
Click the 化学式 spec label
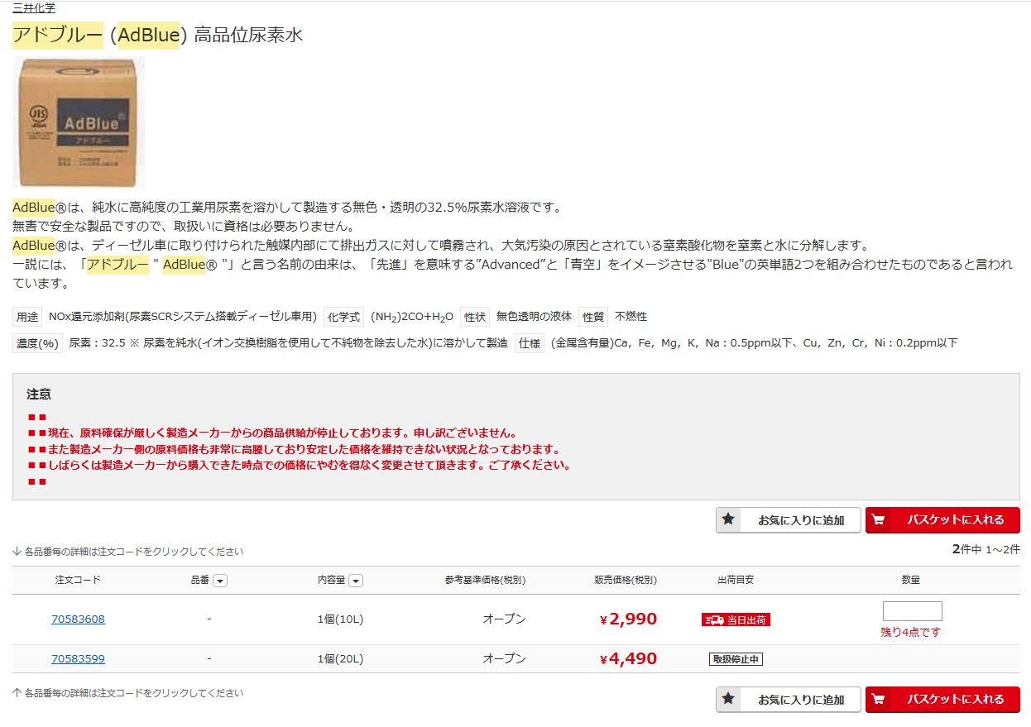click(343, 317)
